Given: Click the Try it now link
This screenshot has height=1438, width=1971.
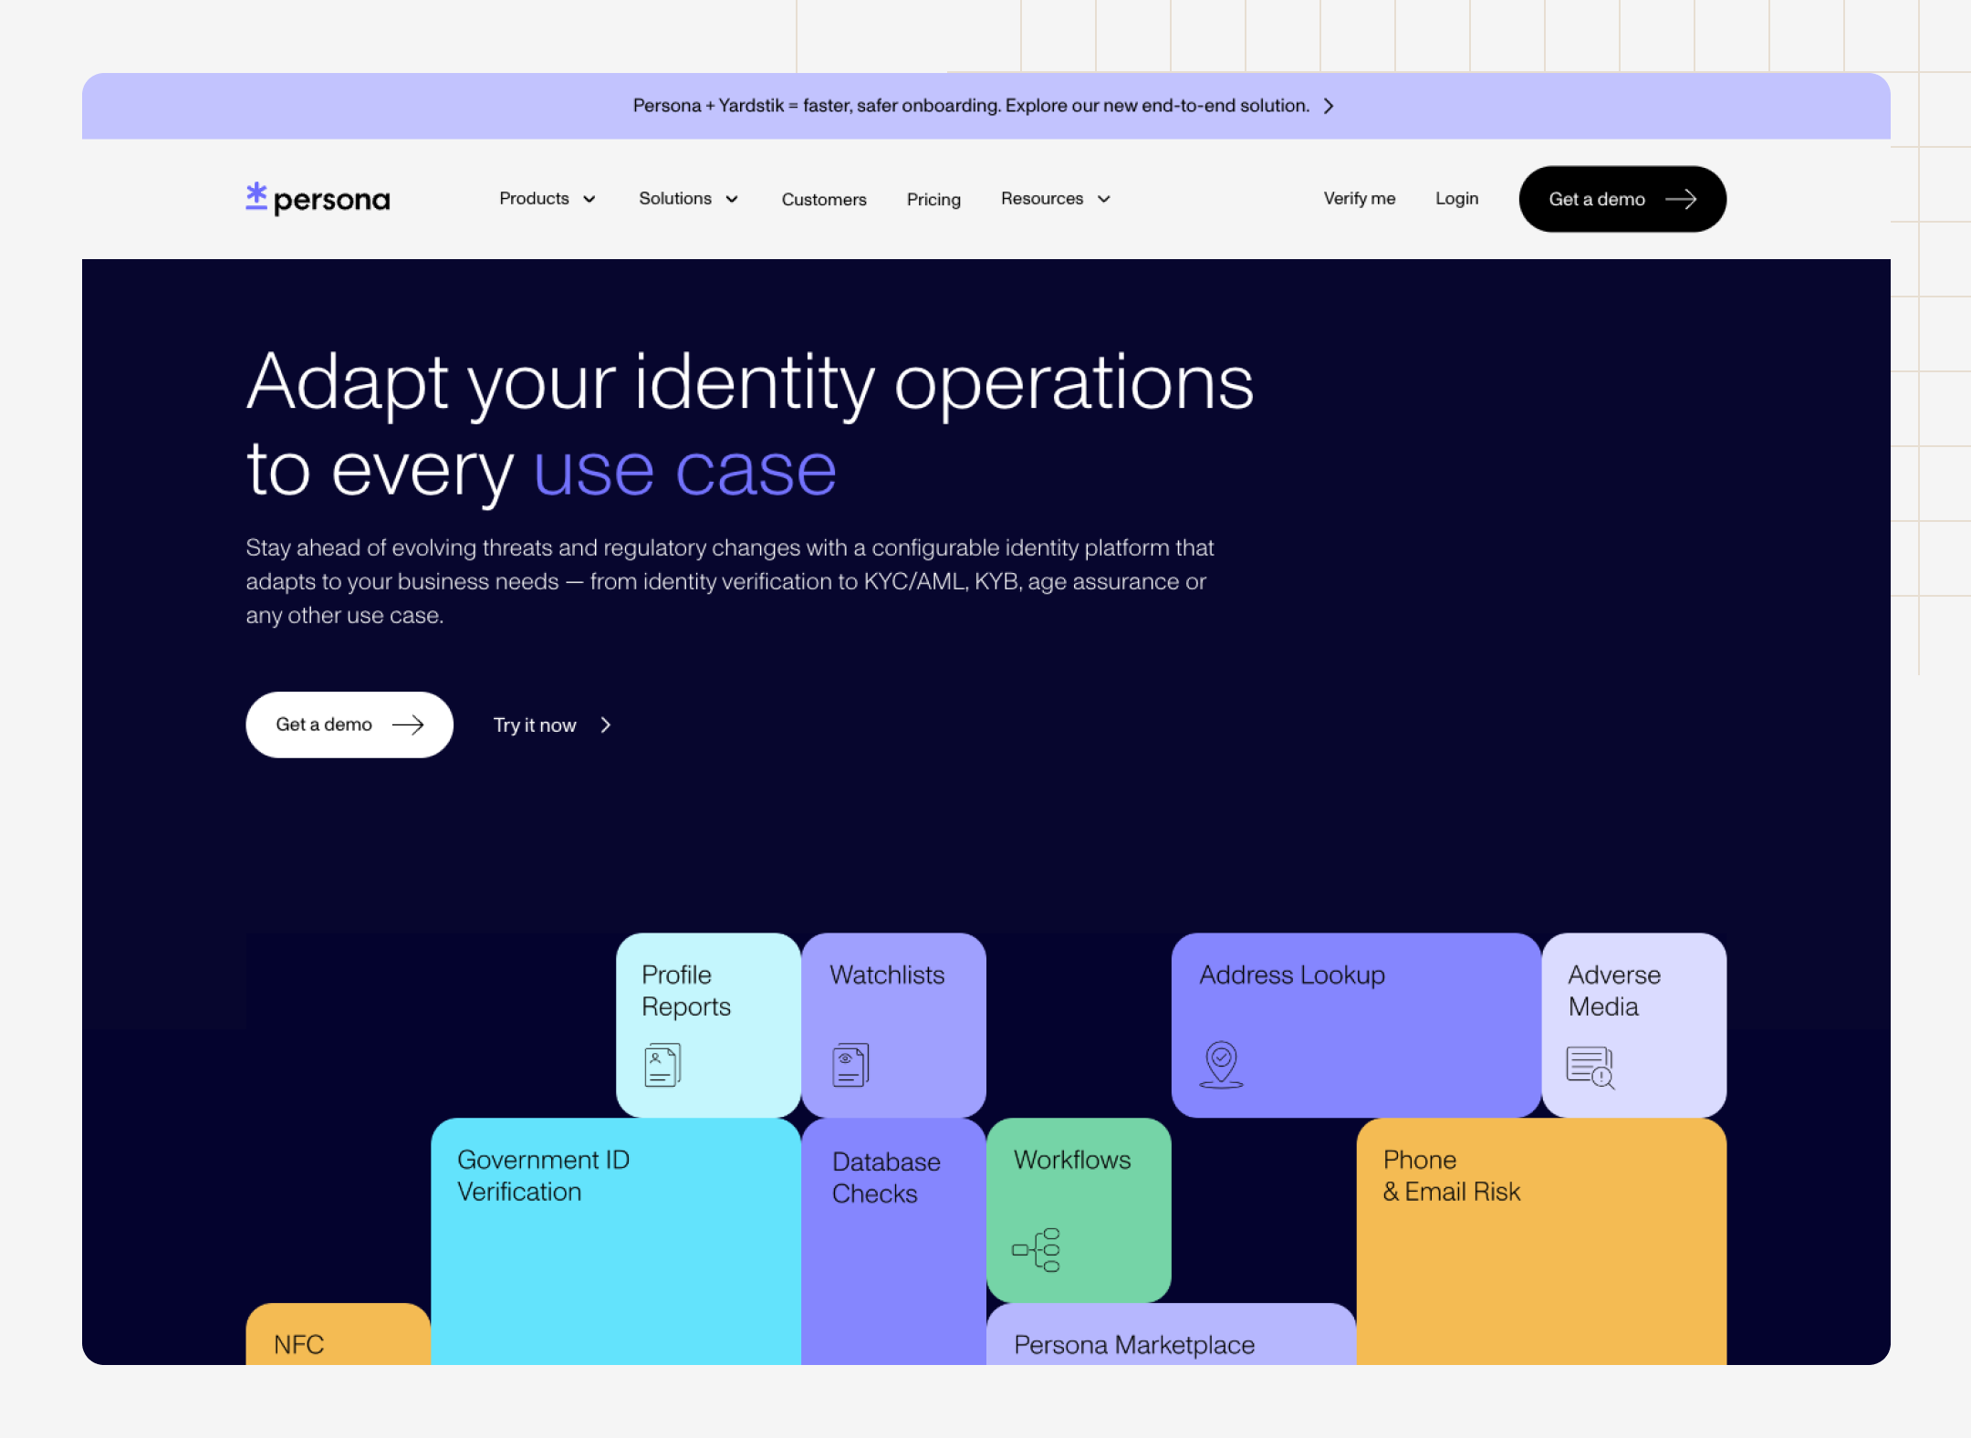Looking at the screenshot, I should point(553,724).
